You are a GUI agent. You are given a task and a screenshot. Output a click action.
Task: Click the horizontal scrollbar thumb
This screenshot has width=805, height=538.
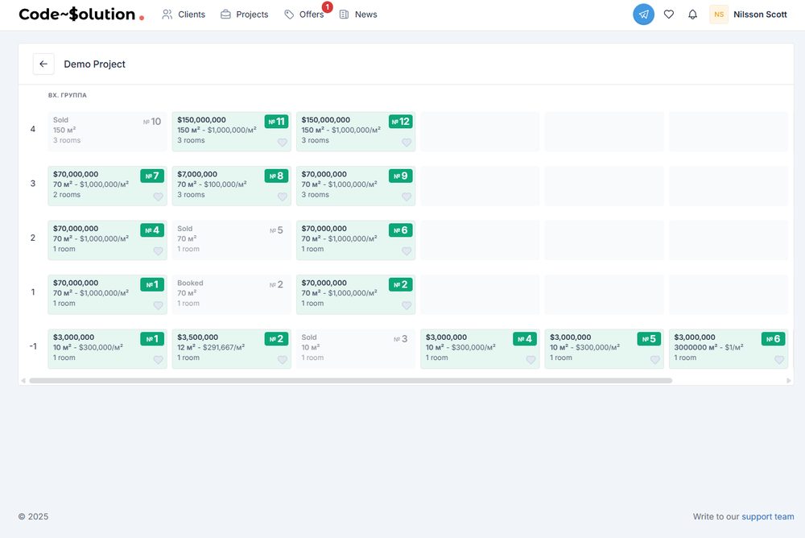coord(351,381)
